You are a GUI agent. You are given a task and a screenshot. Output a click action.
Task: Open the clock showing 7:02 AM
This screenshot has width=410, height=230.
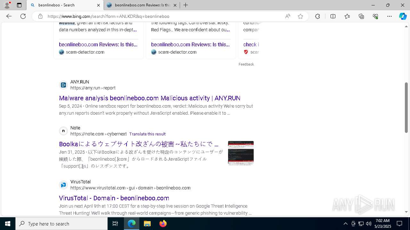pyautogui.click(x=383, y=224)
